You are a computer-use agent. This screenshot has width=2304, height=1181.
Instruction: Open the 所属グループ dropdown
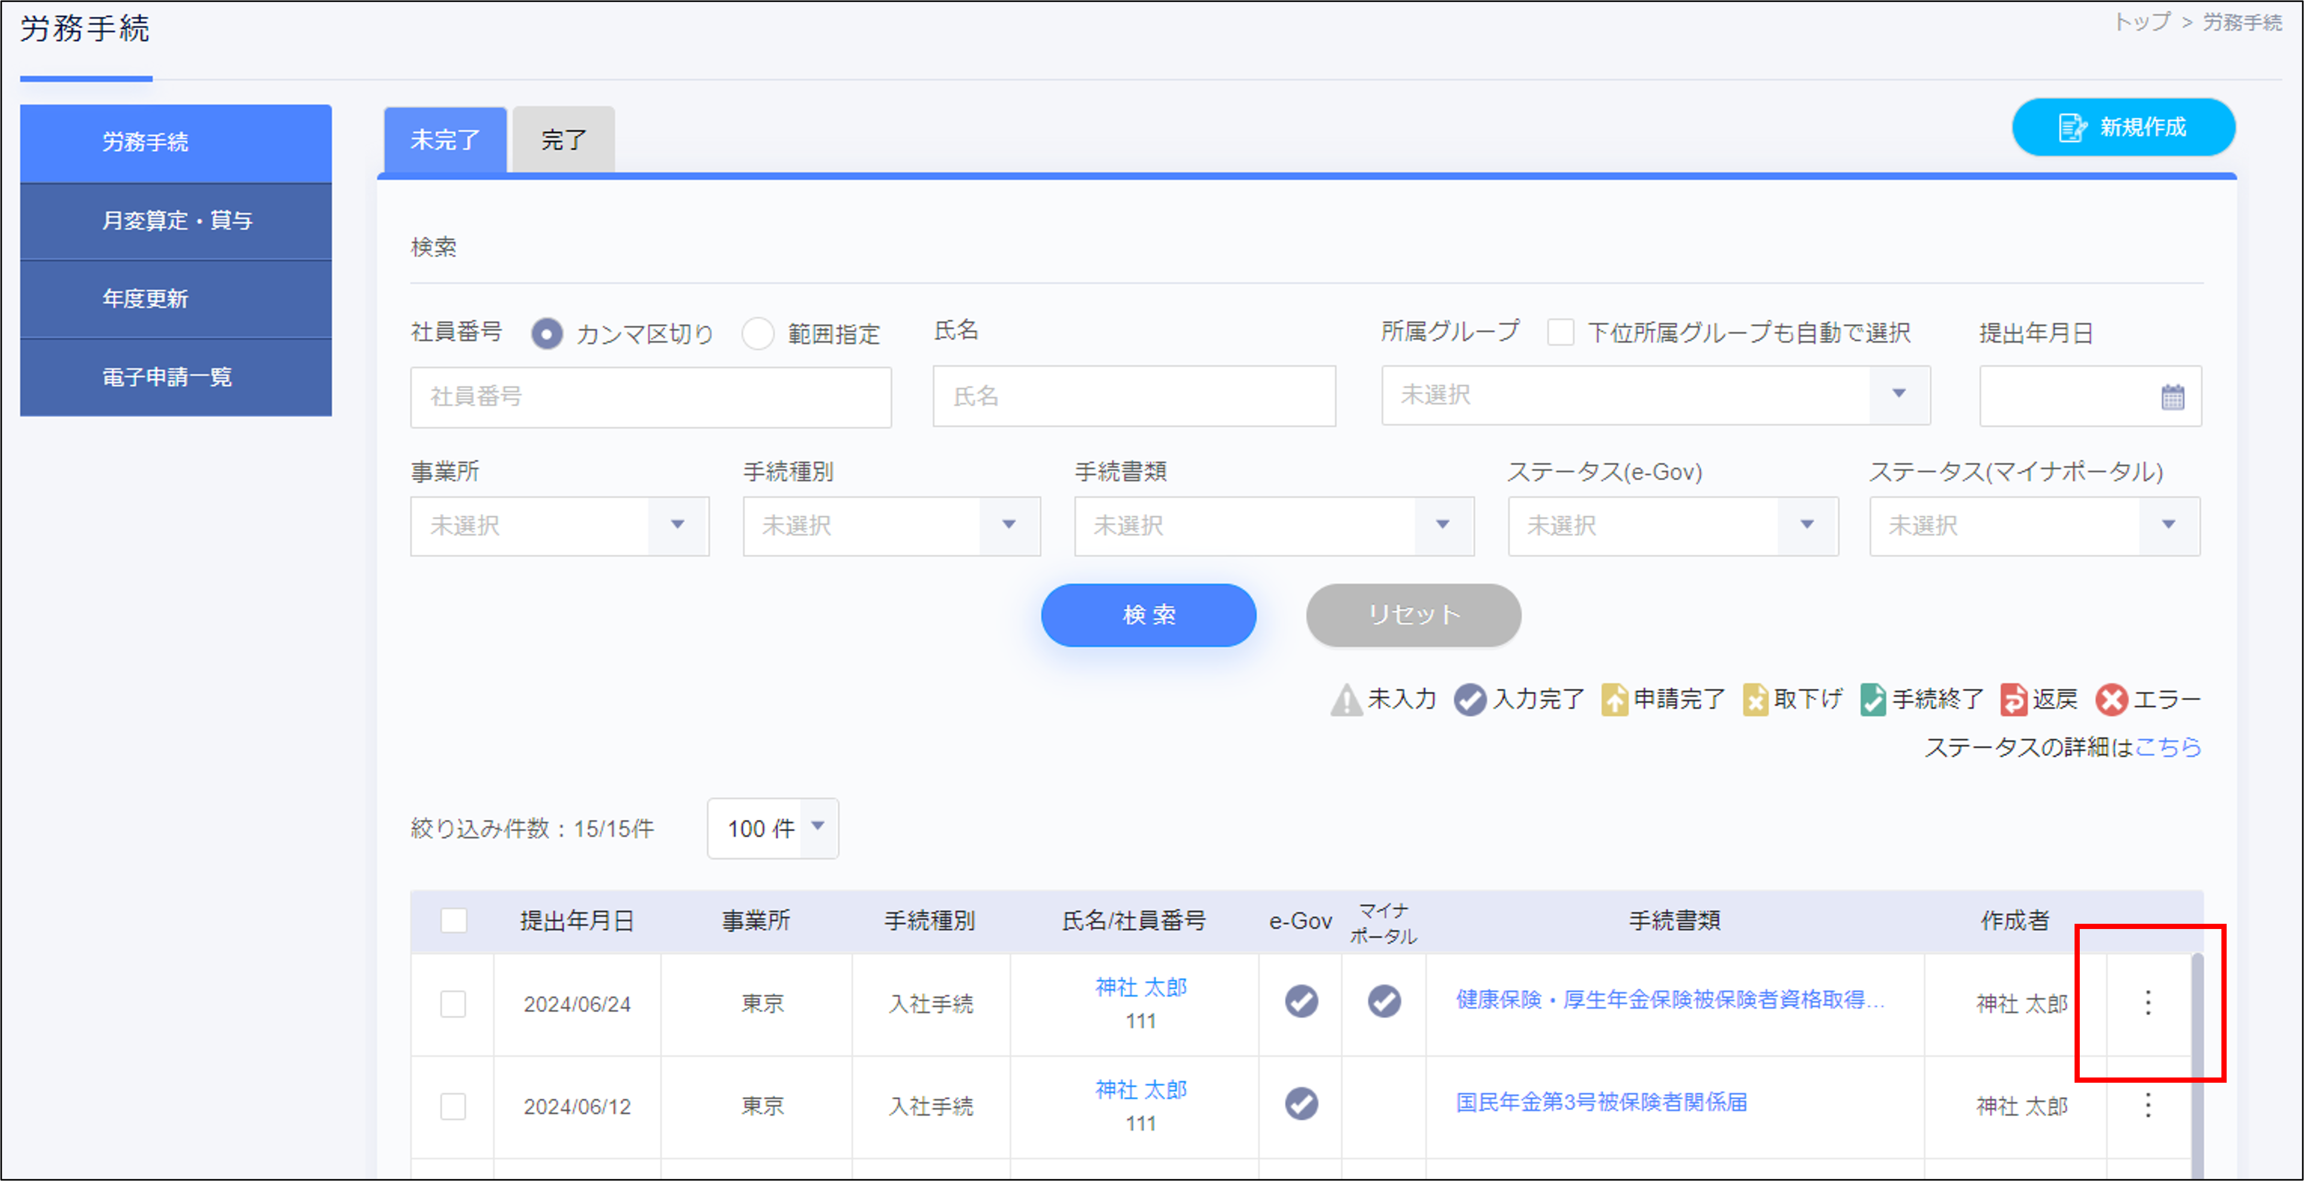1655,395
